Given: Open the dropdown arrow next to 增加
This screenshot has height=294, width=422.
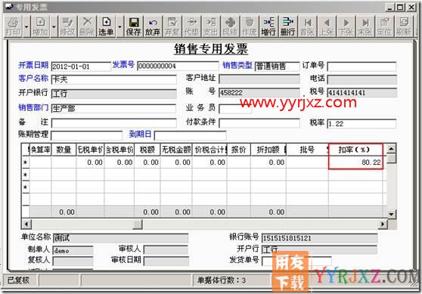Looking at the screenshot, I should [54, 26].
